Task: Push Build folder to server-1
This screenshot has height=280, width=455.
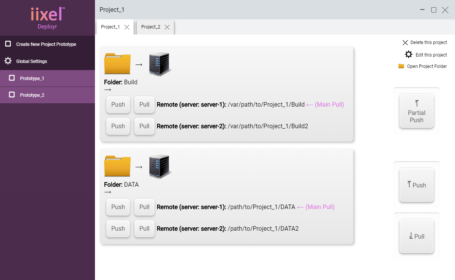Action: tap(118, 105)
